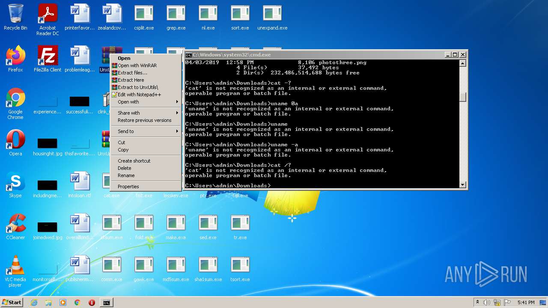This screenshot has height=308, width=548.
Task: Select sha1sum.exe file on desktop
Action: pyautogui.click(x=208, y=269)
